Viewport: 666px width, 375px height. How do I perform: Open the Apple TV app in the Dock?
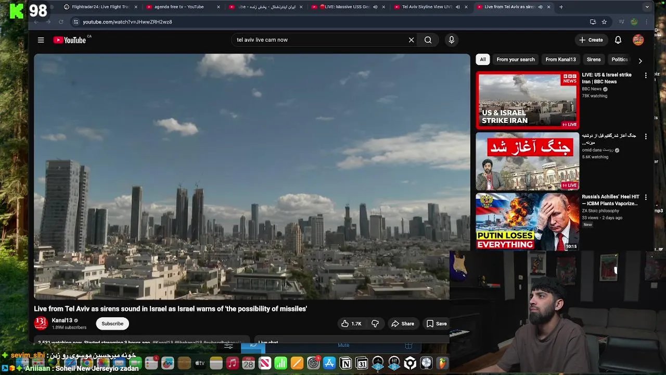click(200, 363)
